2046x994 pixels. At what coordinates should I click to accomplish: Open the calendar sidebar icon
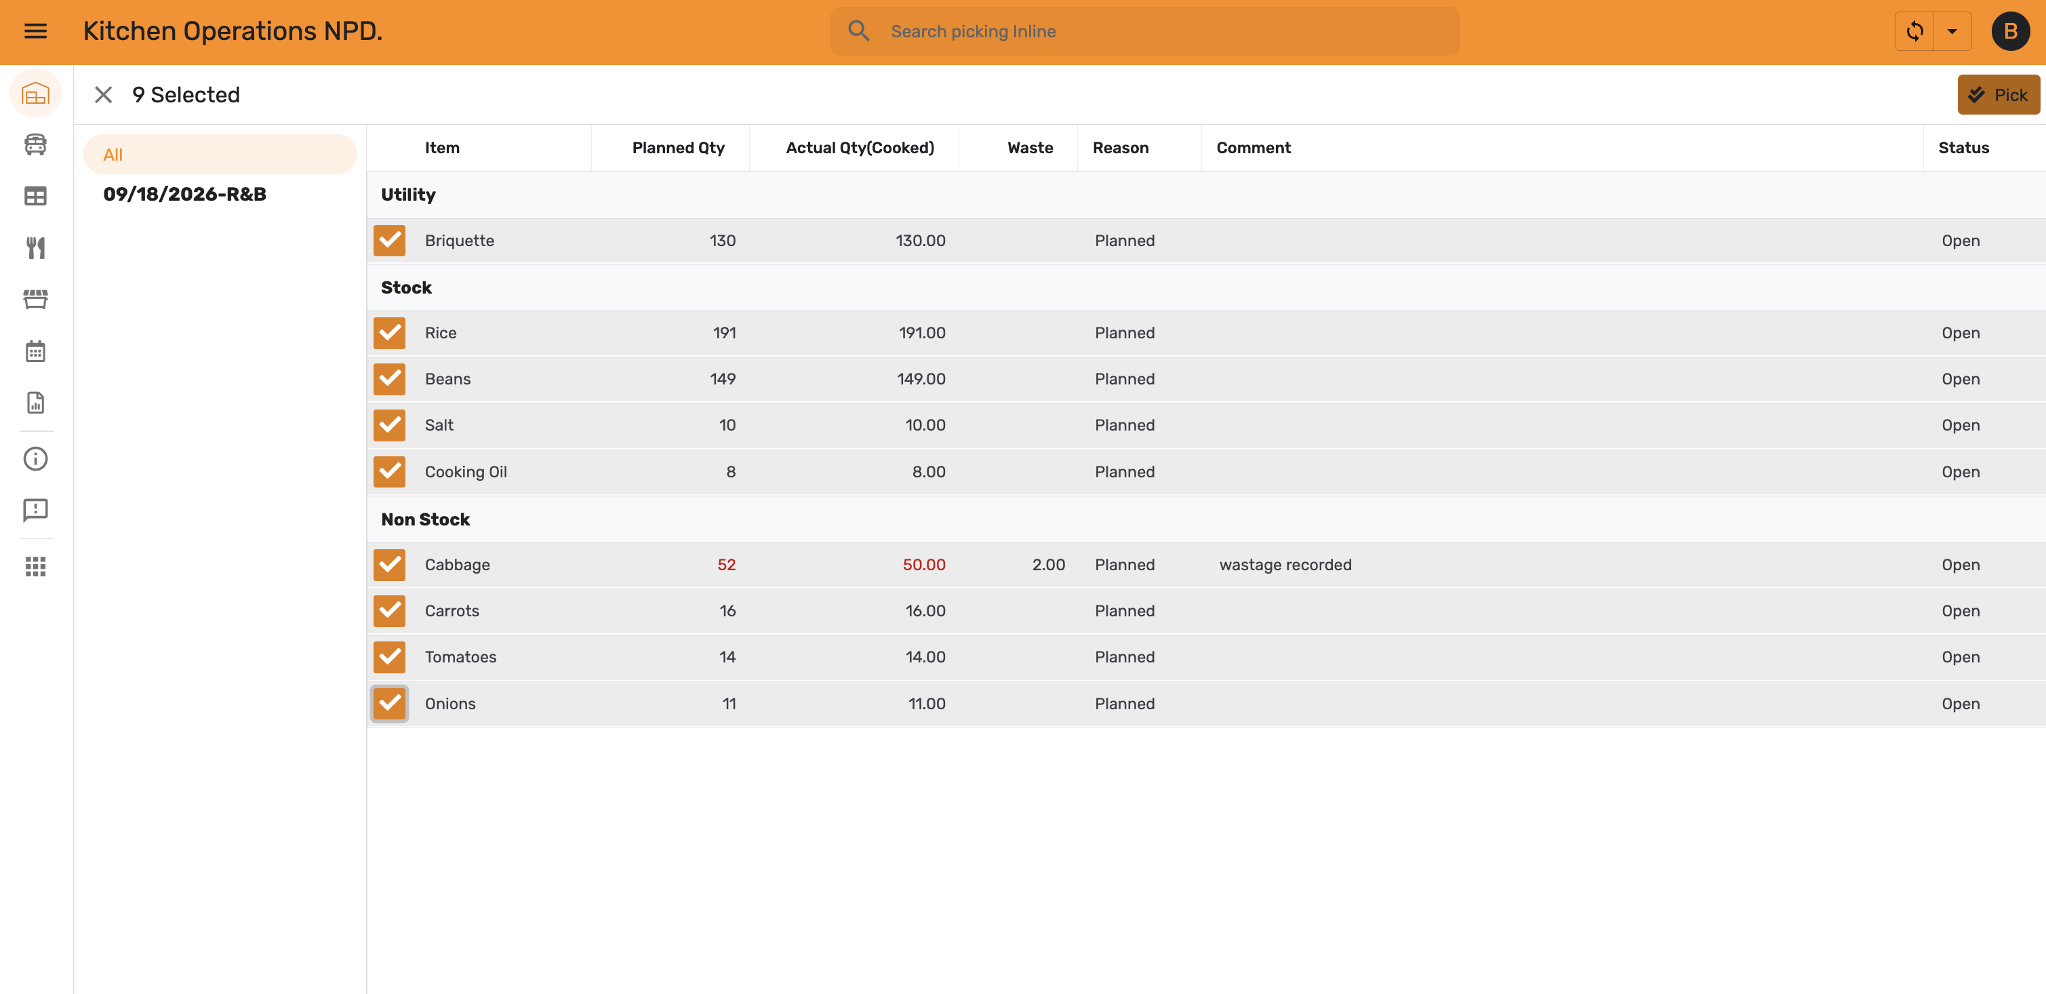(x=36, y=351)
